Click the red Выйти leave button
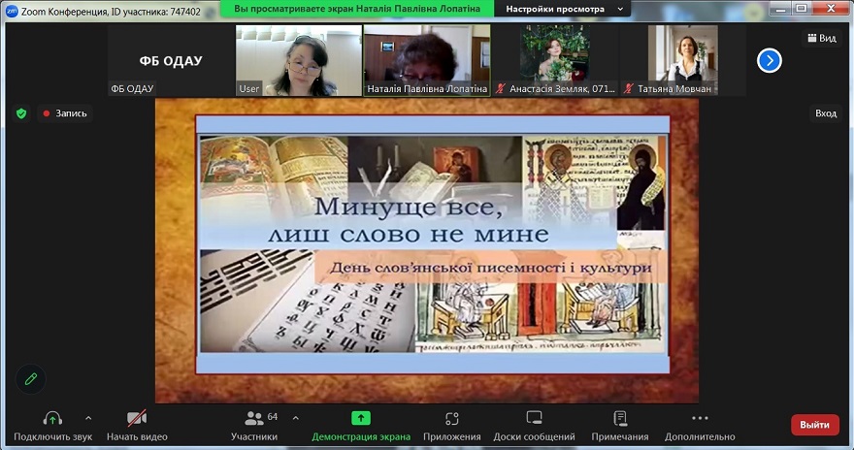854x450 pixels. click(814, 425)
